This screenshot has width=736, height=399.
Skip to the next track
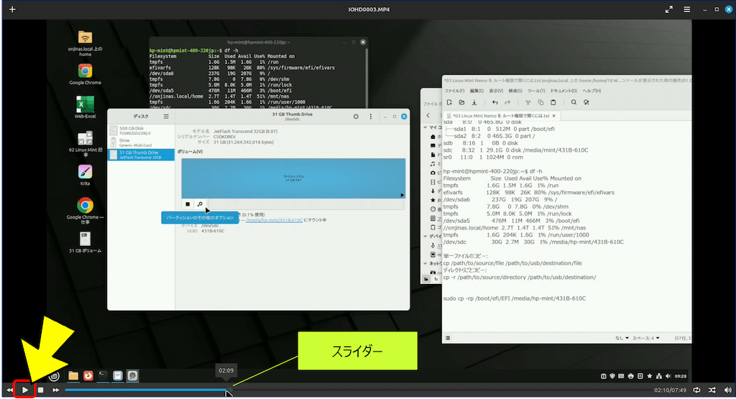click(x=55, y=390)
